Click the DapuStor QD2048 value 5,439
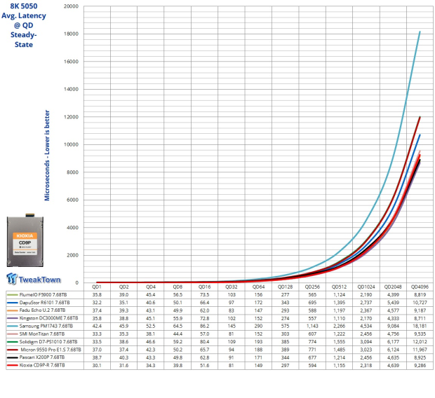This screenshot has height=398, width=435. click(393, 303)
